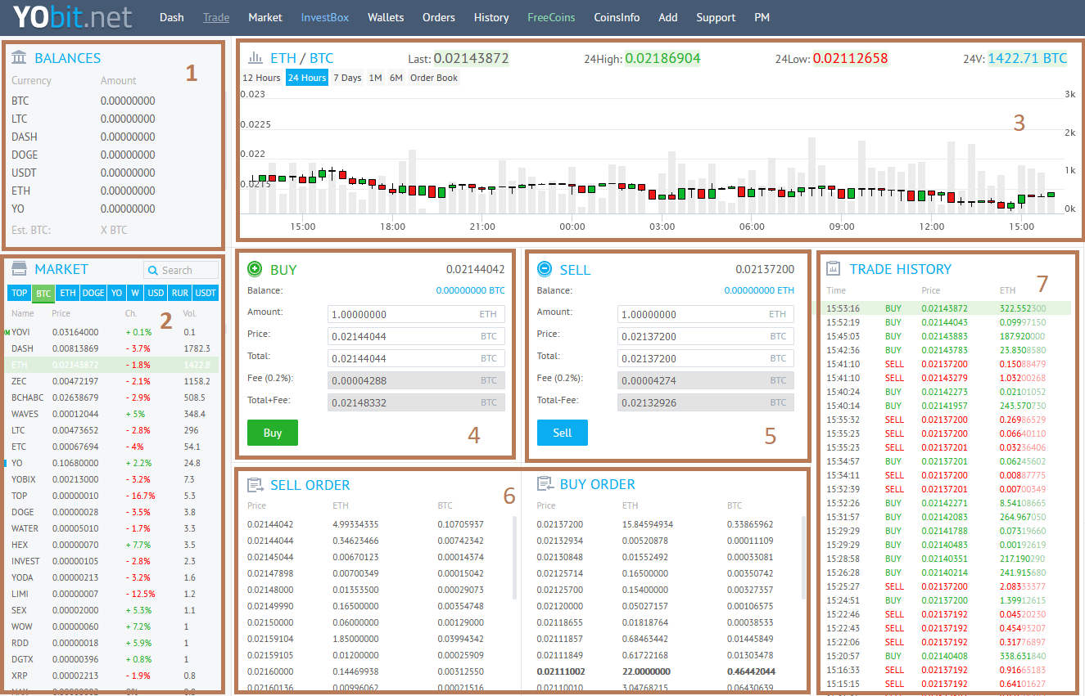The width and height of the screenshot is (1085, 696).
Task: Click the USDT row in Balances
Action: (113, 173)
